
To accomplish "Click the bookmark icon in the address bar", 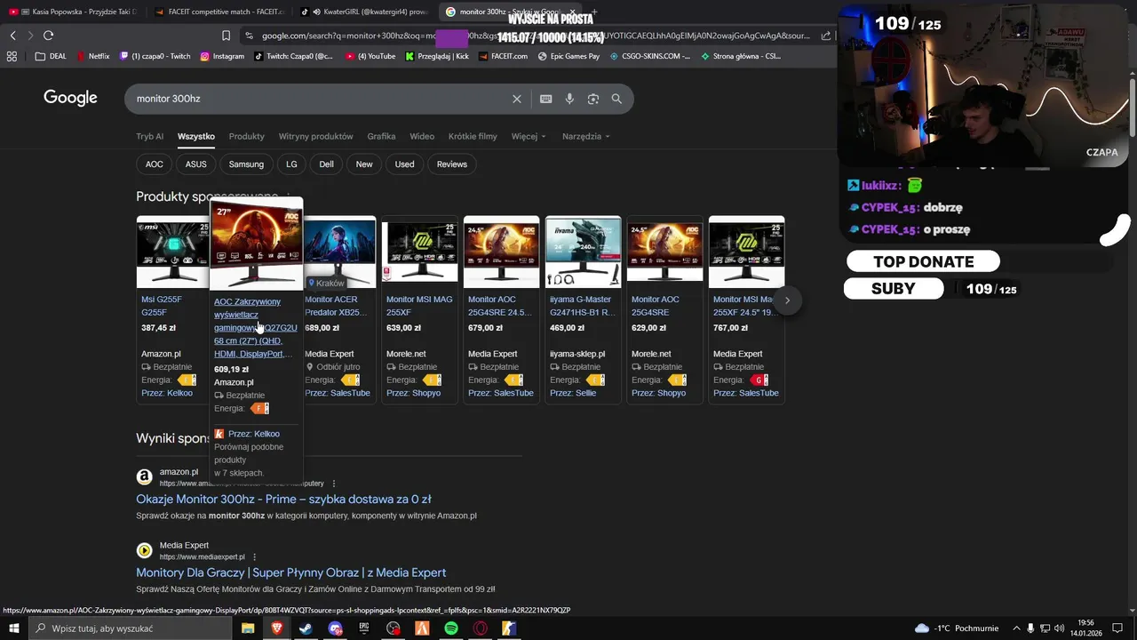I will (226, 36).
